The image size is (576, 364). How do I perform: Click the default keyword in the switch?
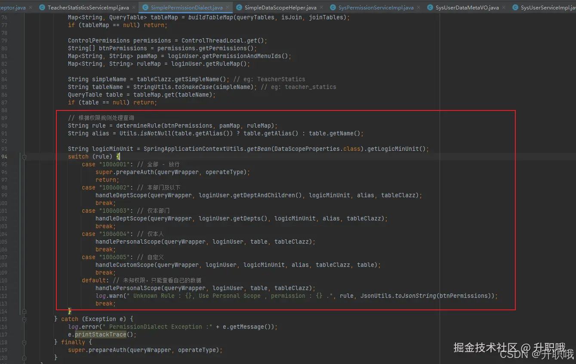[94, 281]
